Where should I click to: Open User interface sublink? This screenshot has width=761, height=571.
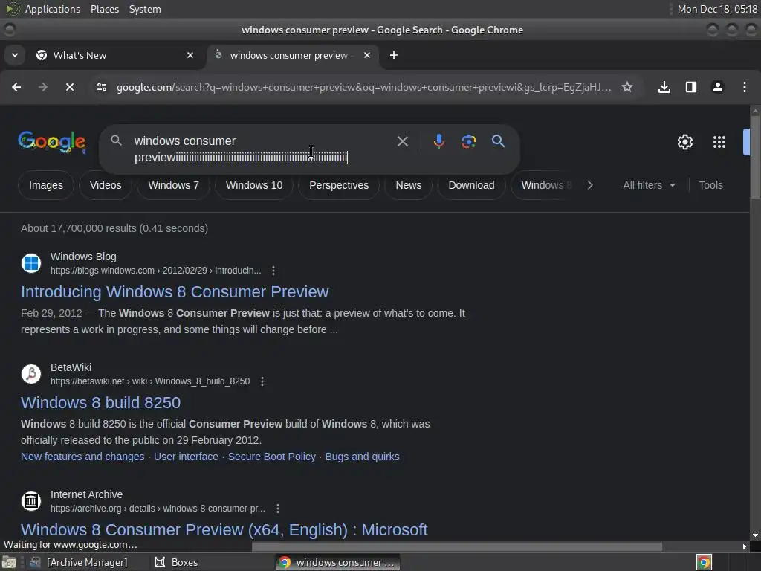click(x=186, y=457)
